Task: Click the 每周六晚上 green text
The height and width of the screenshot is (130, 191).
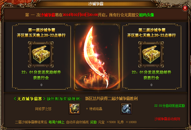Action: click(x=56, y=122)
